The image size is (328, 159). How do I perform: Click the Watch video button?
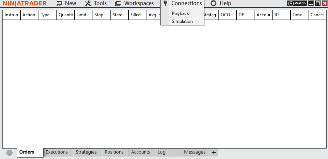[x=297, y=3]
